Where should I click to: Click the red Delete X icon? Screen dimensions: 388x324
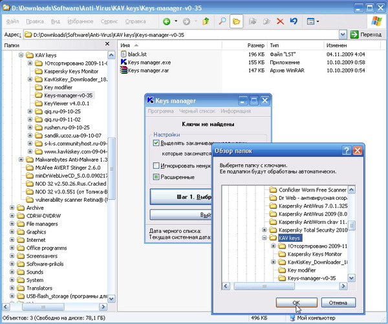pyautogui.click(x=280, y=21)
